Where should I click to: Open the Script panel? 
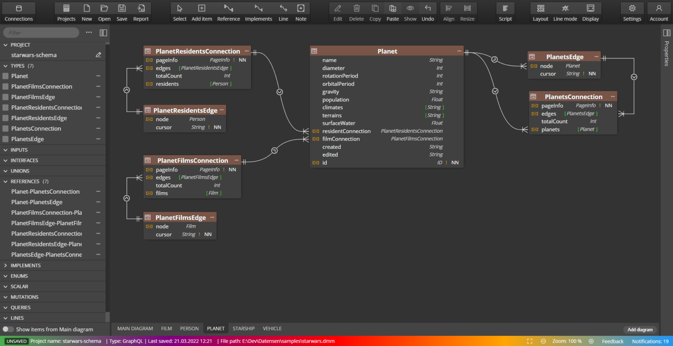pyautogui.click(x=505, y=12)
